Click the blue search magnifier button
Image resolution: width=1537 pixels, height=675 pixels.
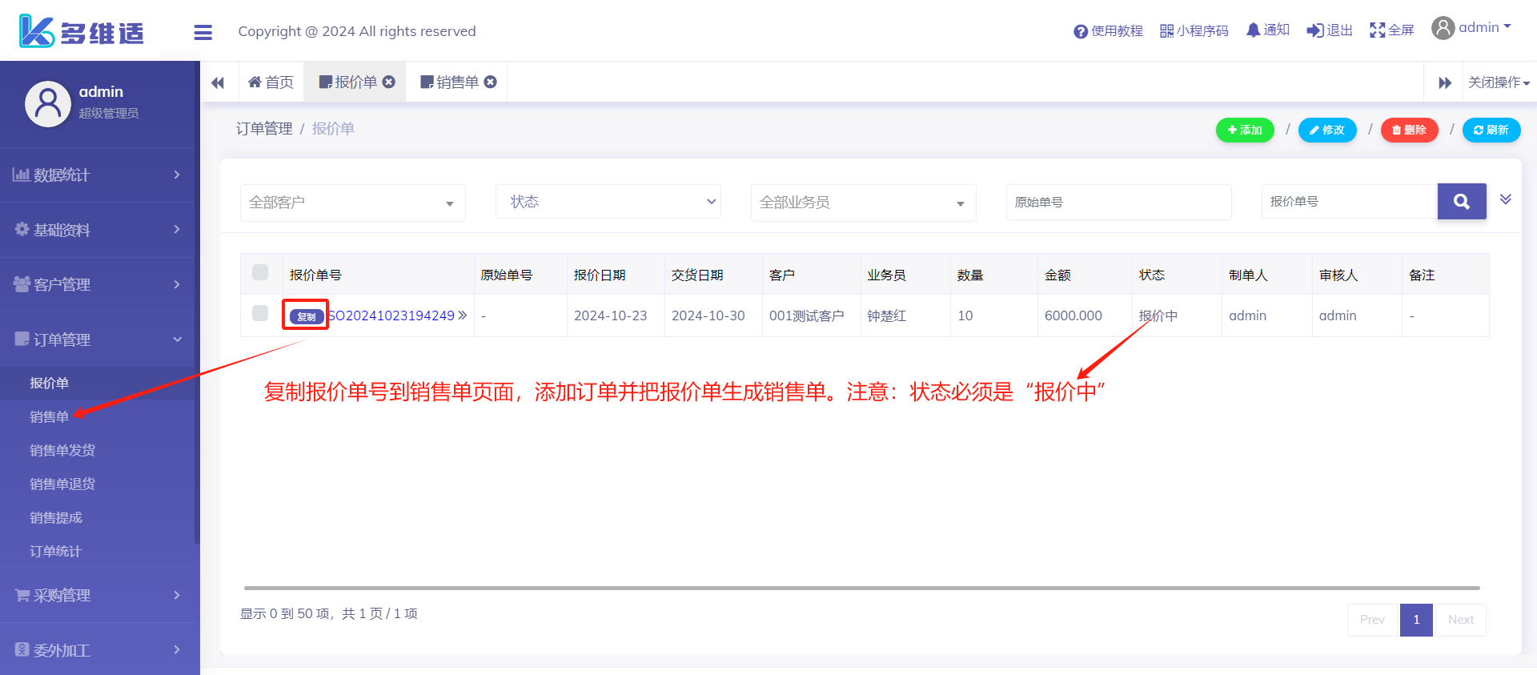pyautogui.click(x=1462, y=202)
